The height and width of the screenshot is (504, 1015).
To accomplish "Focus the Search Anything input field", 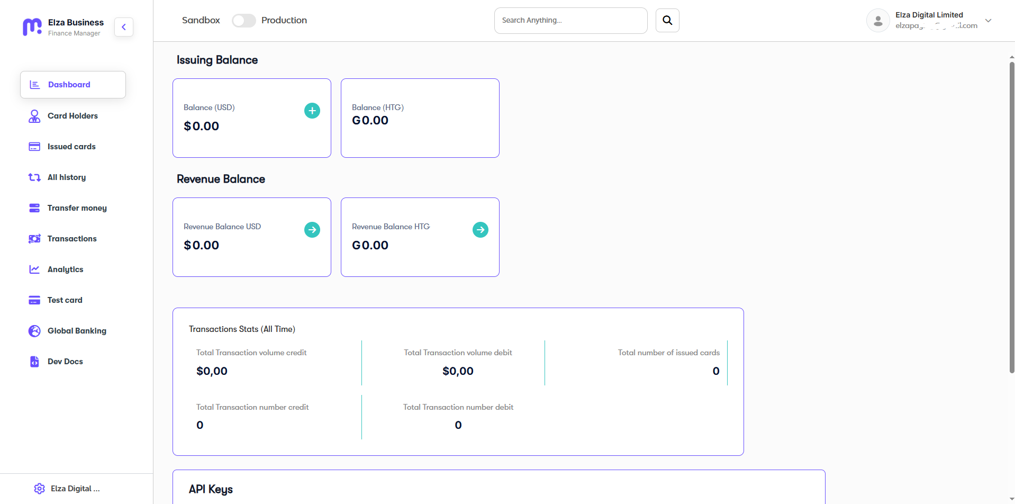I will [570, 21].
